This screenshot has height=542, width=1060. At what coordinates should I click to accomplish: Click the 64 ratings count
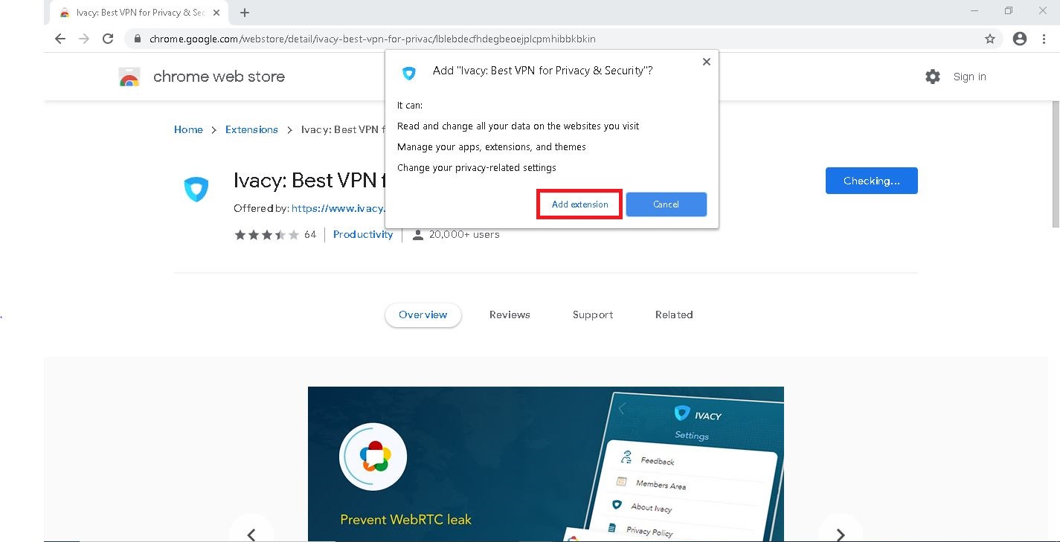pyautogui.click(x=310, y=234)
